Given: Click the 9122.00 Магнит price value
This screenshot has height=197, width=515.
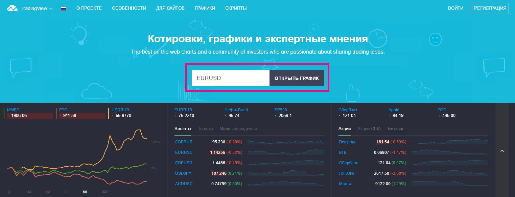Looking at the screenshot, I should [382, 184].
